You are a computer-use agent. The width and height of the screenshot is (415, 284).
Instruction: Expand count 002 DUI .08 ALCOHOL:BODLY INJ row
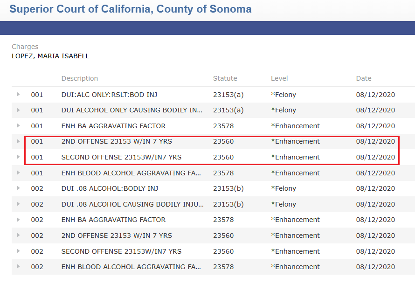(x=19, y=188)
